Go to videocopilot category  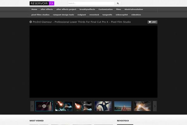(122, 15)
